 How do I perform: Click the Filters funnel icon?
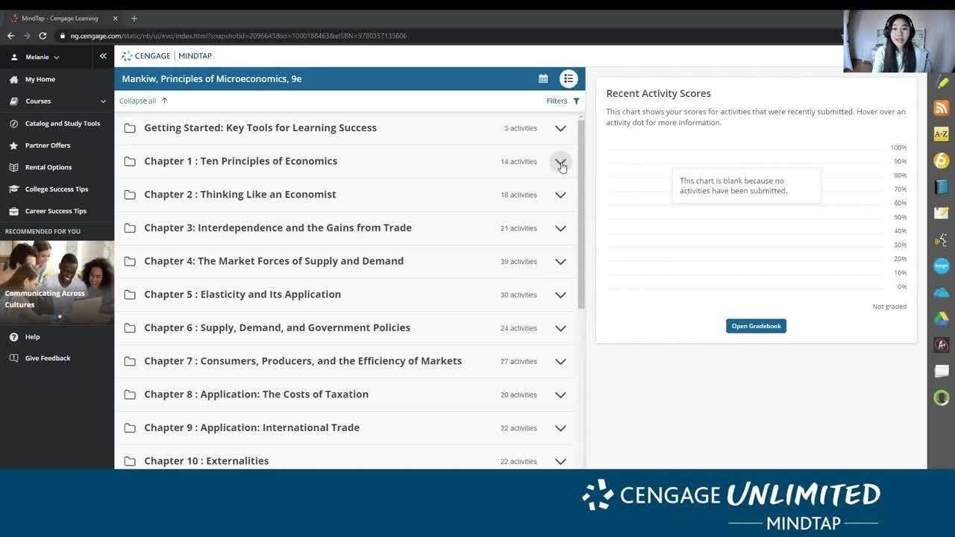tap(576, 101)
